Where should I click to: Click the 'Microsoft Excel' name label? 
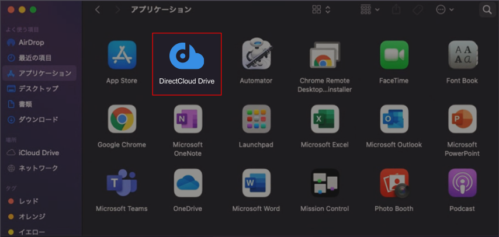(x=325, y=145)
